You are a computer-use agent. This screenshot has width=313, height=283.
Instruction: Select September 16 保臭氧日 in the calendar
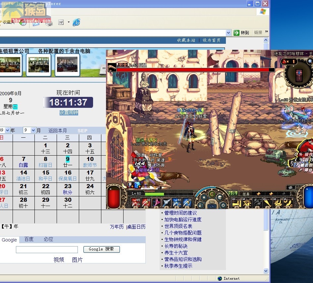(68, 176)
